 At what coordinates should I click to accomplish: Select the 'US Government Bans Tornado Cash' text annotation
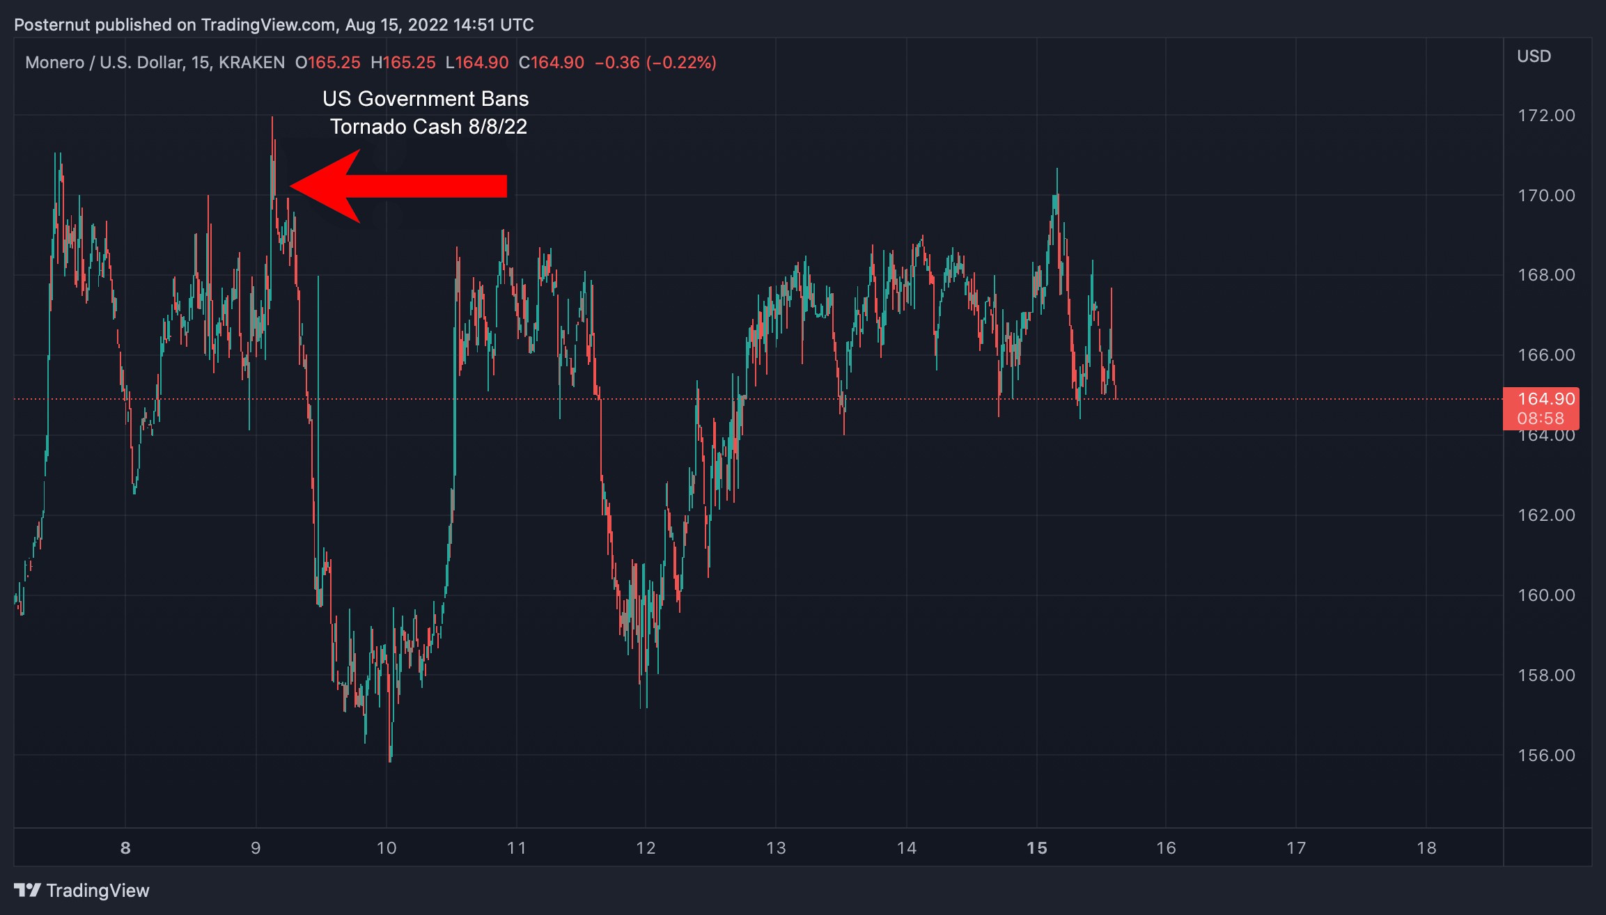coord(426,113)
